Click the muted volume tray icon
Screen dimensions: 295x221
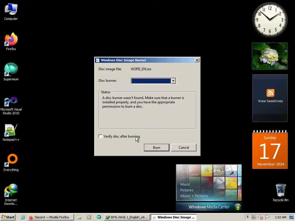pyautogui.click(x=260, y=217)
